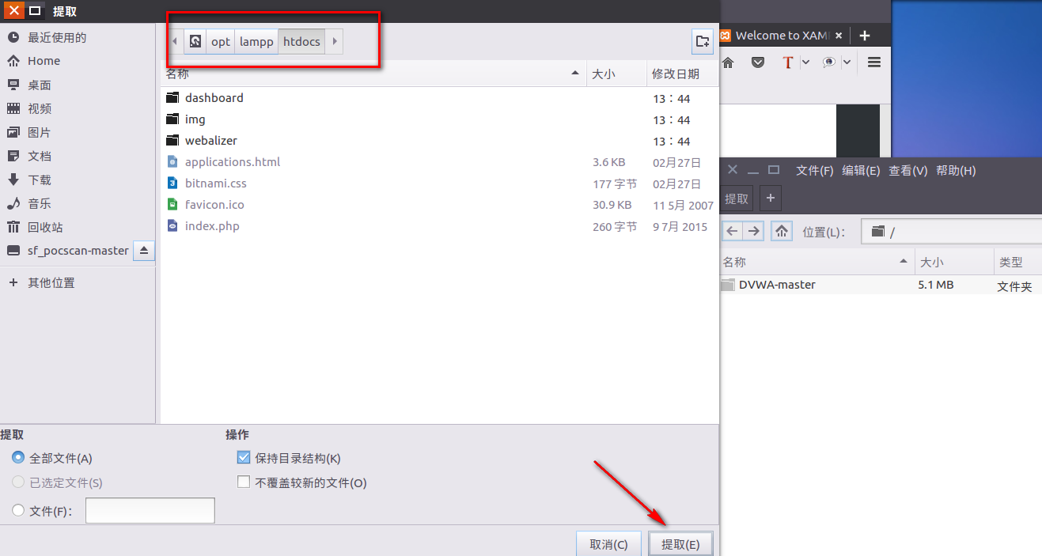This screenshot has width=1042, height=556.
Task: Sort by 修改日期 column
Action: (x=683, y=74)
